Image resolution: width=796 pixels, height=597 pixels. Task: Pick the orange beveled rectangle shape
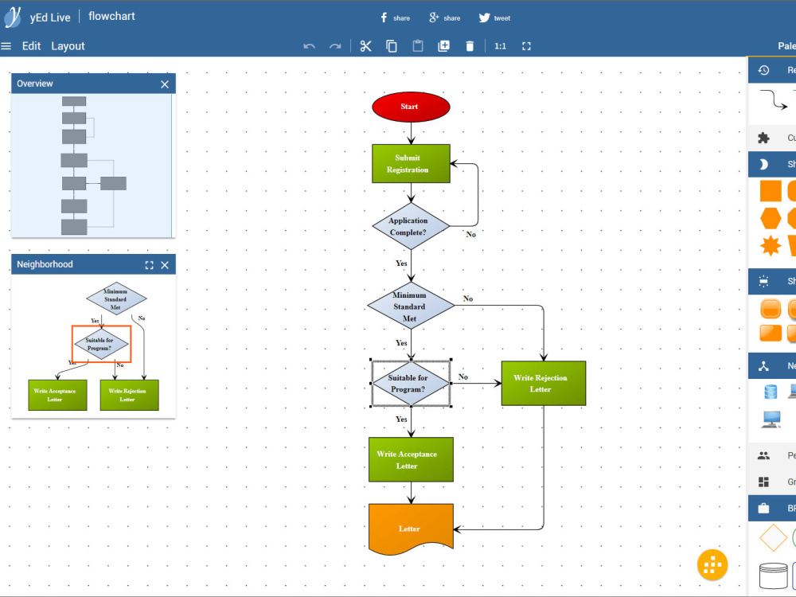[771, 333]
